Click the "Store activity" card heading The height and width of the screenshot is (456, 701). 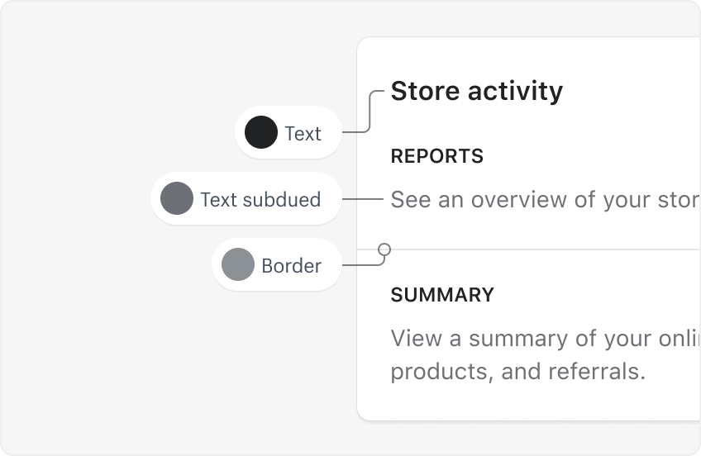(x=476, y=91)
